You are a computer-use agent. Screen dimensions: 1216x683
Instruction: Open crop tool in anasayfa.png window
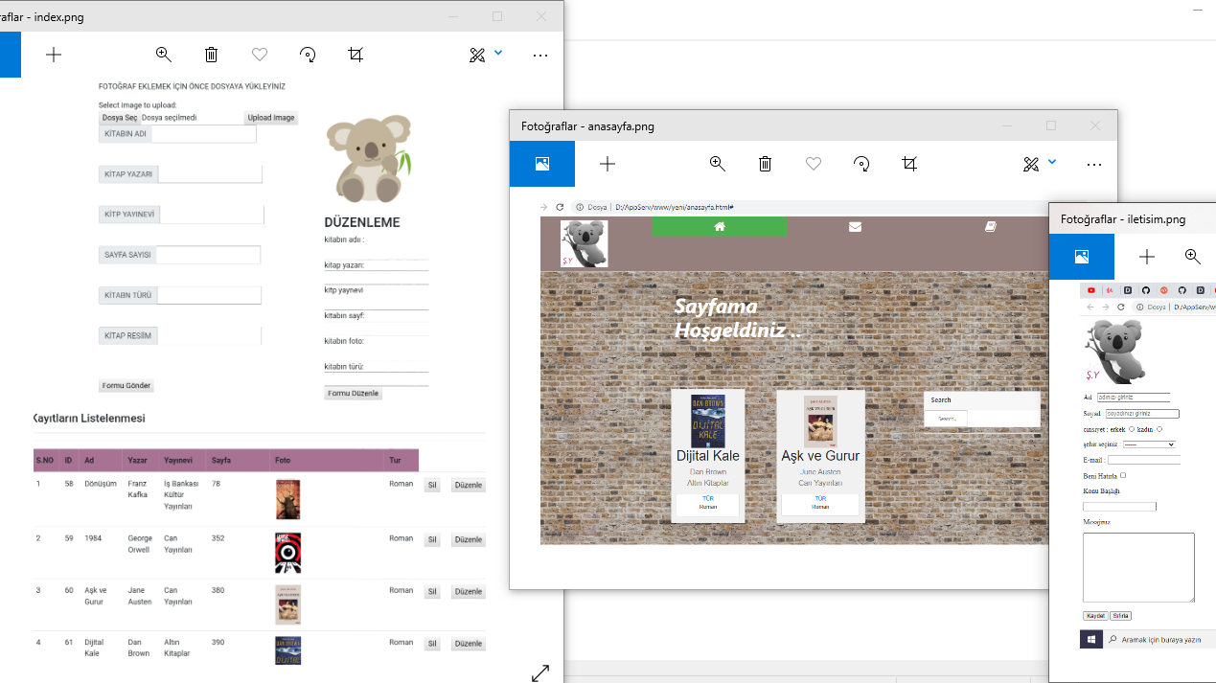pos(909,164)
